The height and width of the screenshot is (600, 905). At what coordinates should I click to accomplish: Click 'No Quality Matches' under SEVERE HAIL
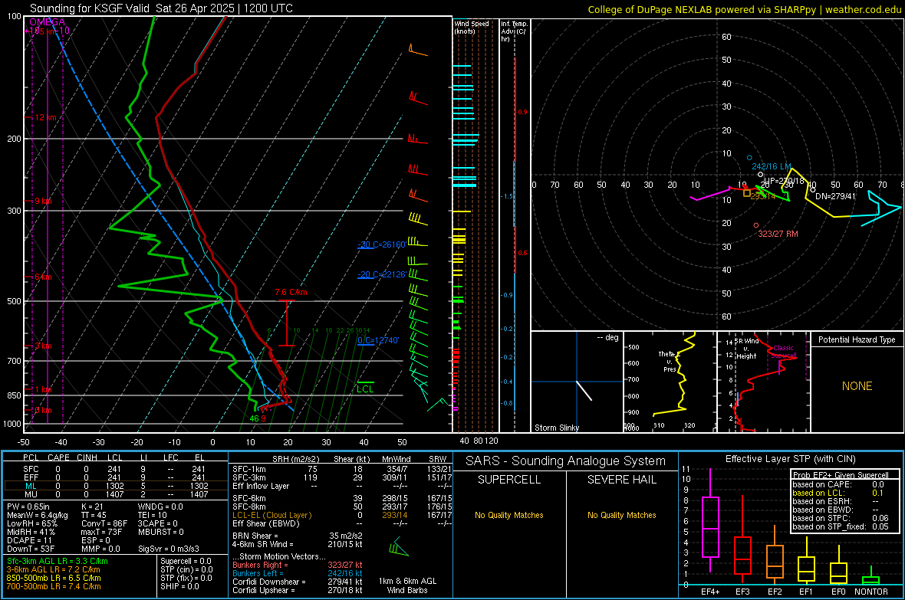pyautogui.click(x=621, y=515)
